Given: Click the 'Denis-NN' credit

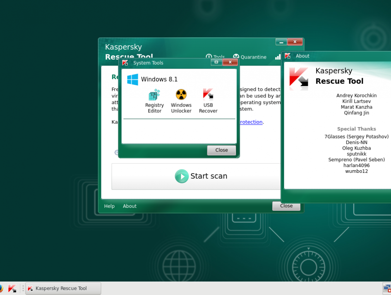Looking at the screenshot, I should pyautogui.click(x=356, y=142).
